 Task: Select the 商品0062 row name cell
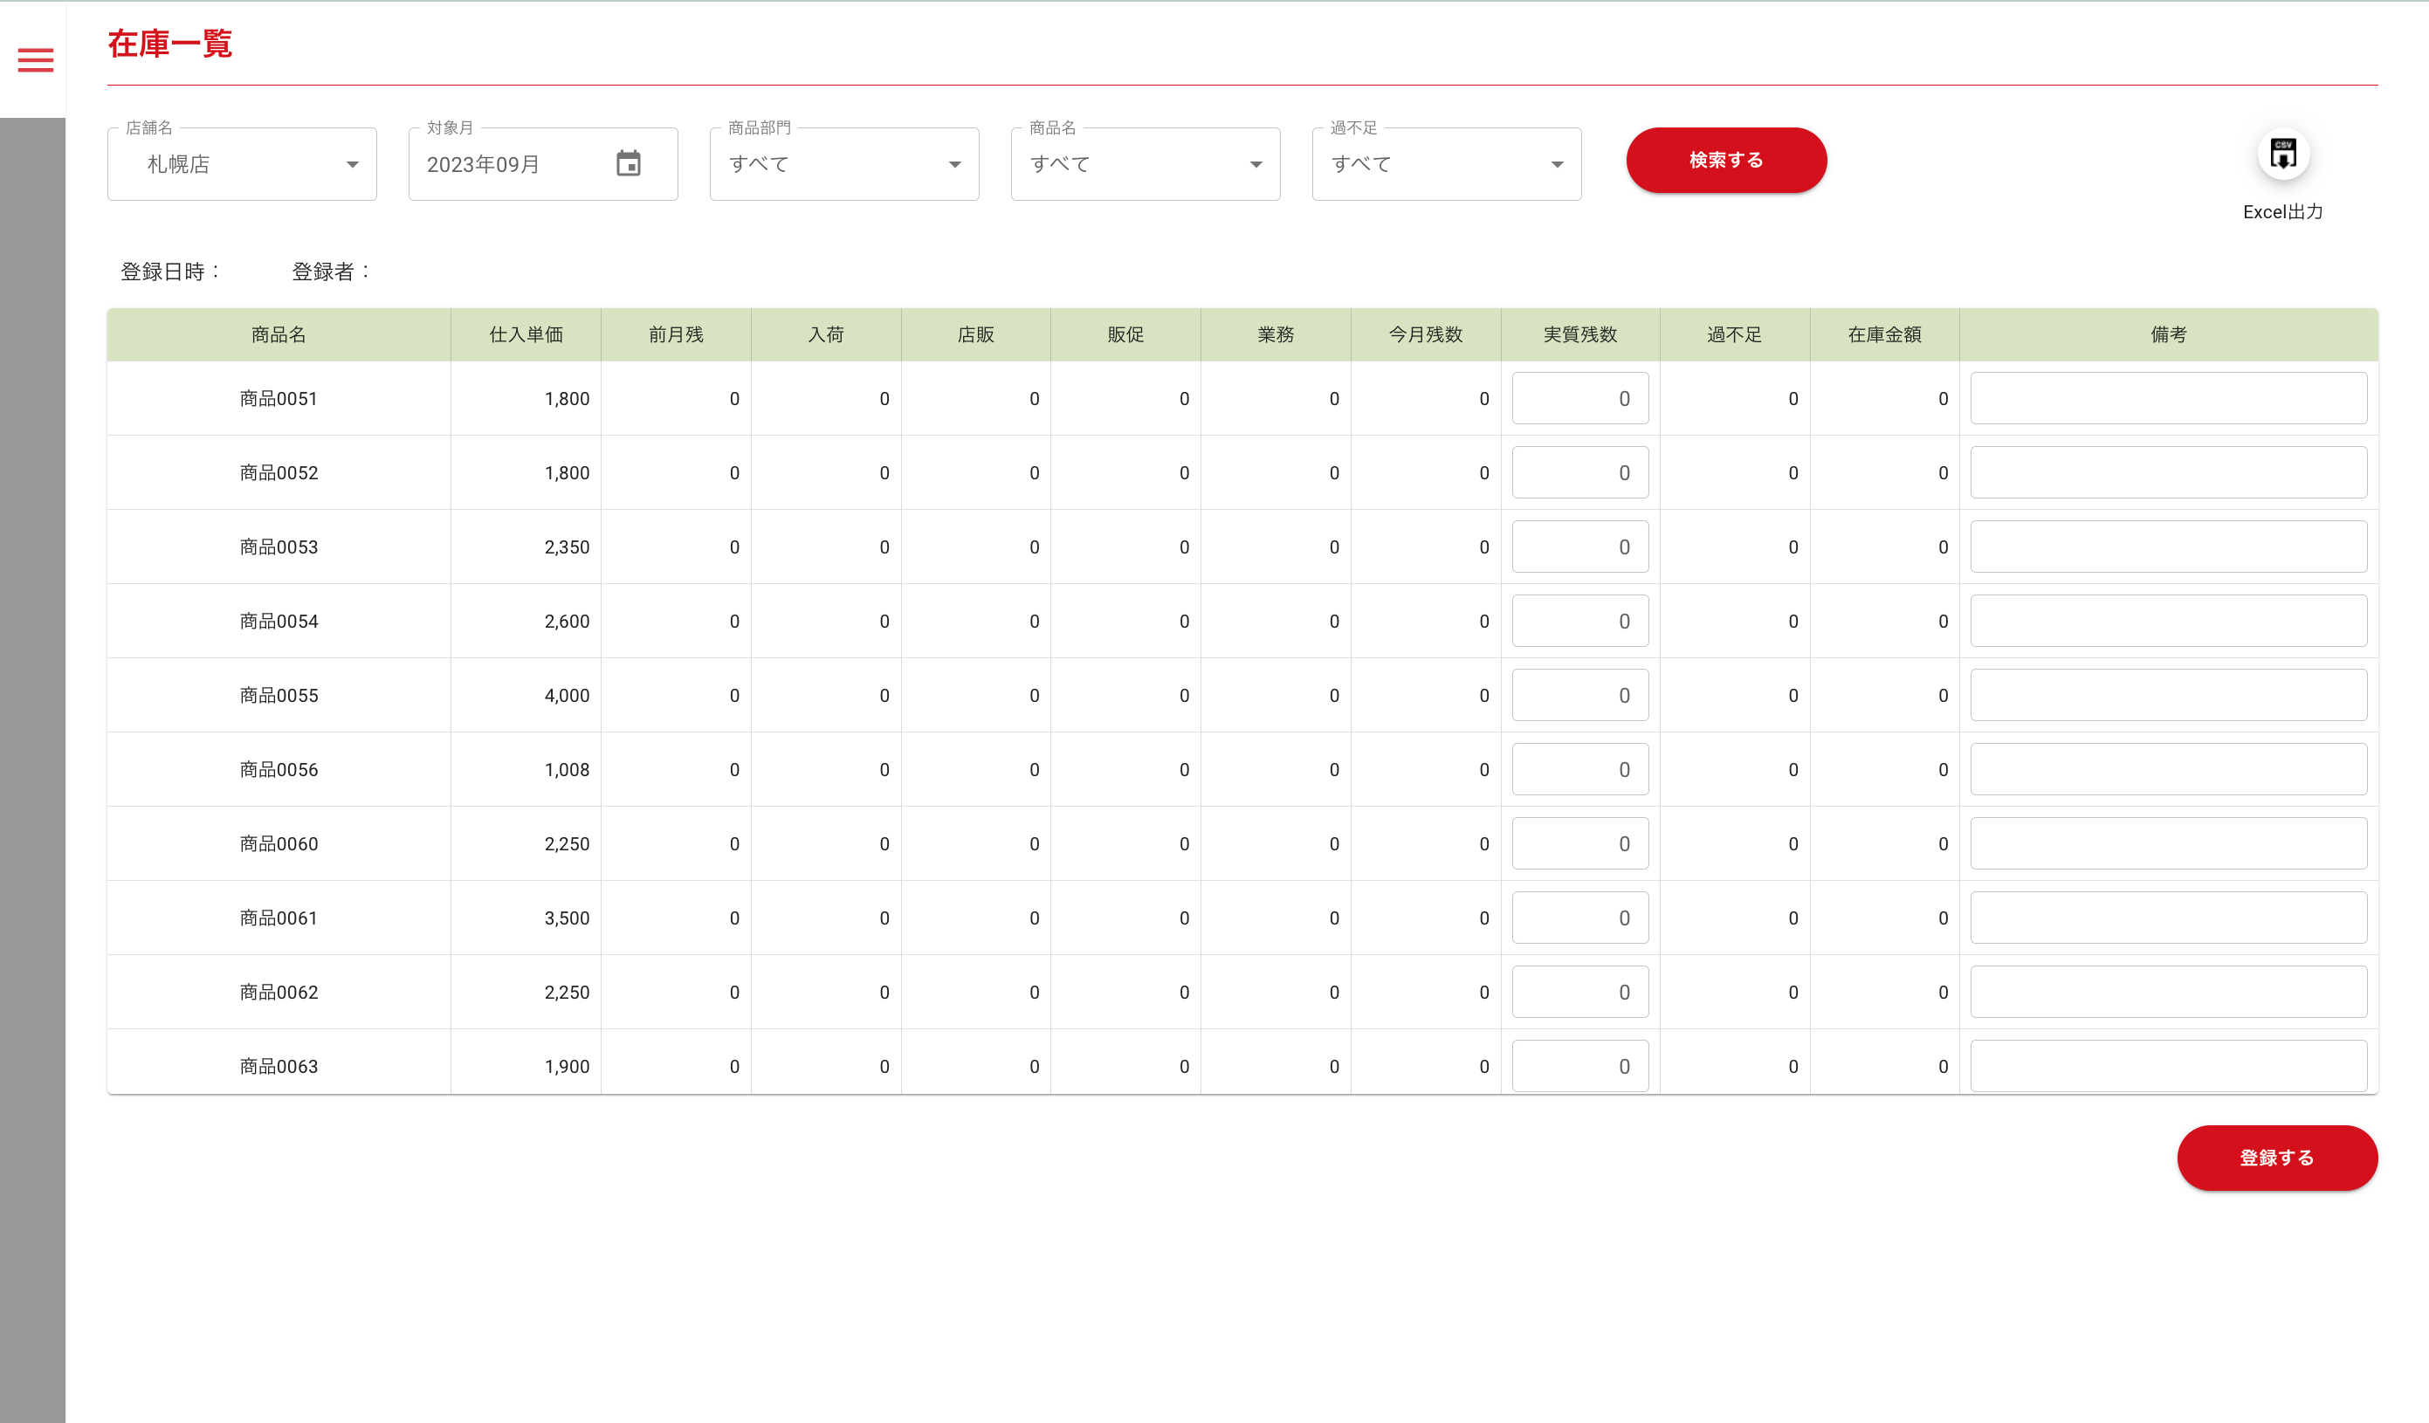click(279, 992)
